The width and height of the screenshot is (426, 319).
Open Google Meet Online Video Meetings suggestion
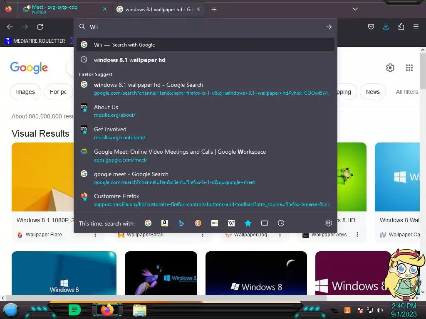point(206,156)
